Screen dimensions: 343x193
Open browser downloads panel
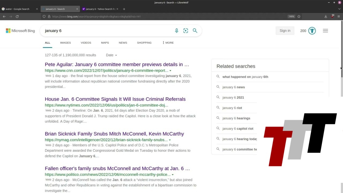pos(326,16)
